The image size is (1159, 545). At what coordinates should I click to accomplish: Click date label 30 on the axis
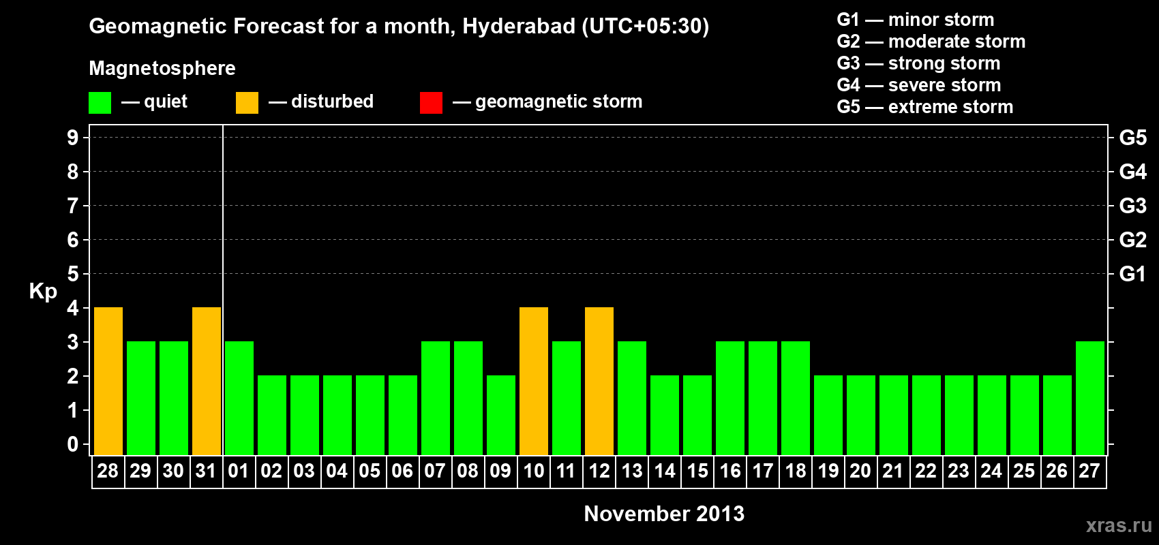pyautogui.click(x=173, y=471)
